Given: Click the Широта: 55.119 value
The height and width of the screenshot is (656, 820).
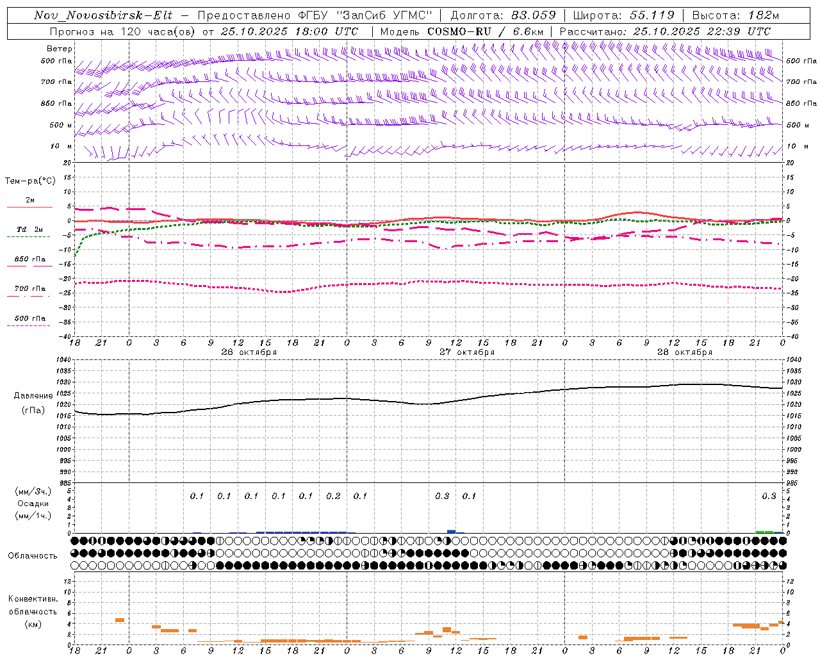Looking at the screenshot, I should 623,15.
